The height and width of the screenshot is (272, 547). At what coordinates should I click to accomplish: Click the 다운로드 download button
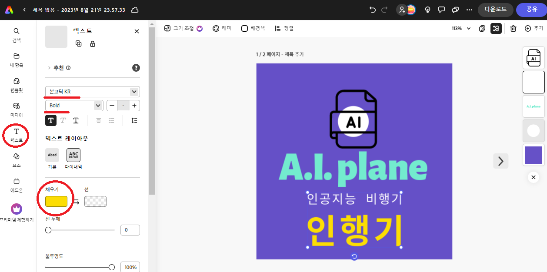click(x=495, y=10)
